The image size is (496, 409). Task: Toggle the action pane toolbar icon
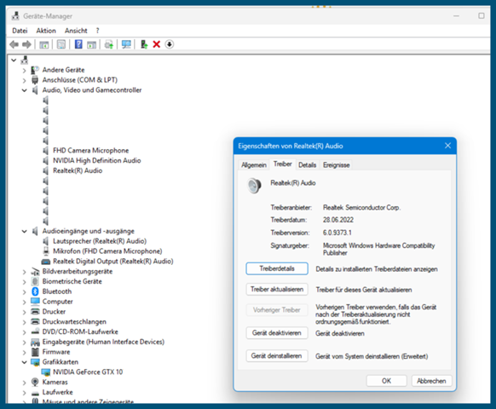(x=92, y=44)
